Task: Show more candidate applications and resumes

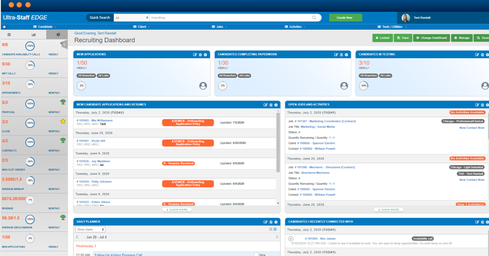Action: 177,210
